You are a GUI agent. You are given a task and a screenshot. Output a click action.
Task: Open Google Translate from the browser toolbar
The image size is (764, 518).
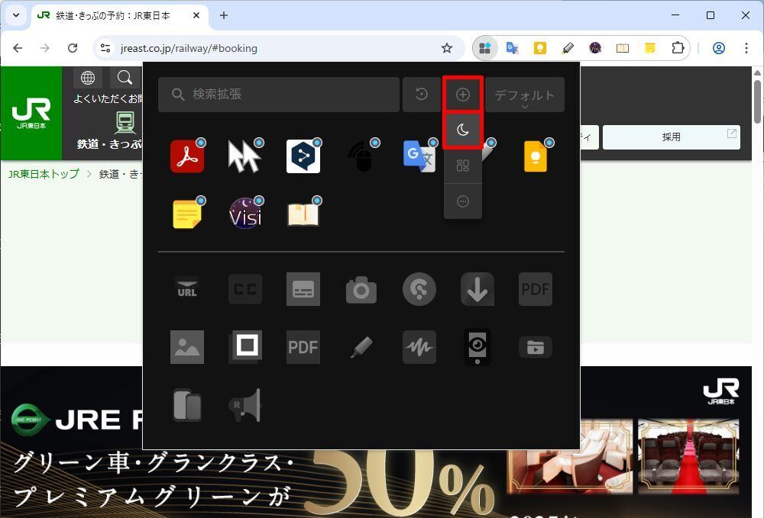tap(512, 48)
